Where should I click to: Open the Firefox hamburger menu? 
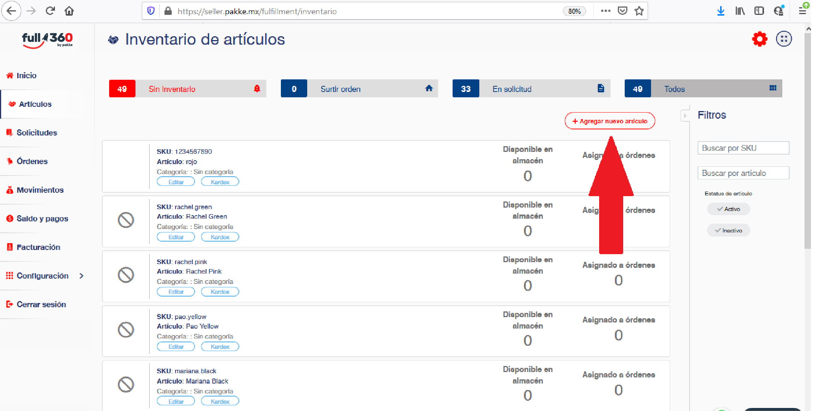[x=802, y=11]
